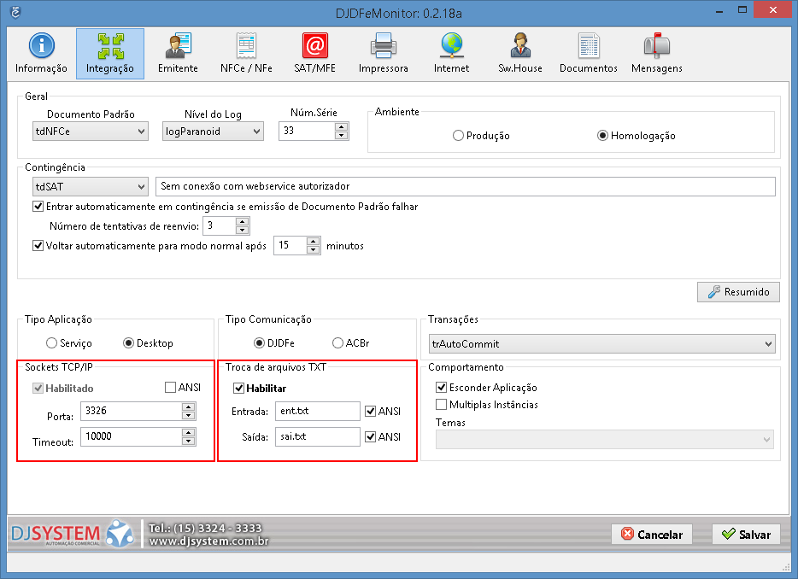Click the Saída file name field
The width and height of the screenshot is (798, 579).
pyautogui.click(x=318, y=436)
